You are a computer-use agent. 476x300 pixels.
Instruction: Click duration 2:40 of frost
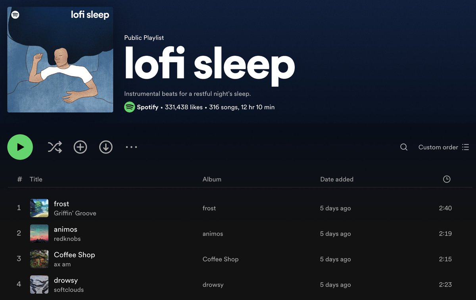(445, 208)
